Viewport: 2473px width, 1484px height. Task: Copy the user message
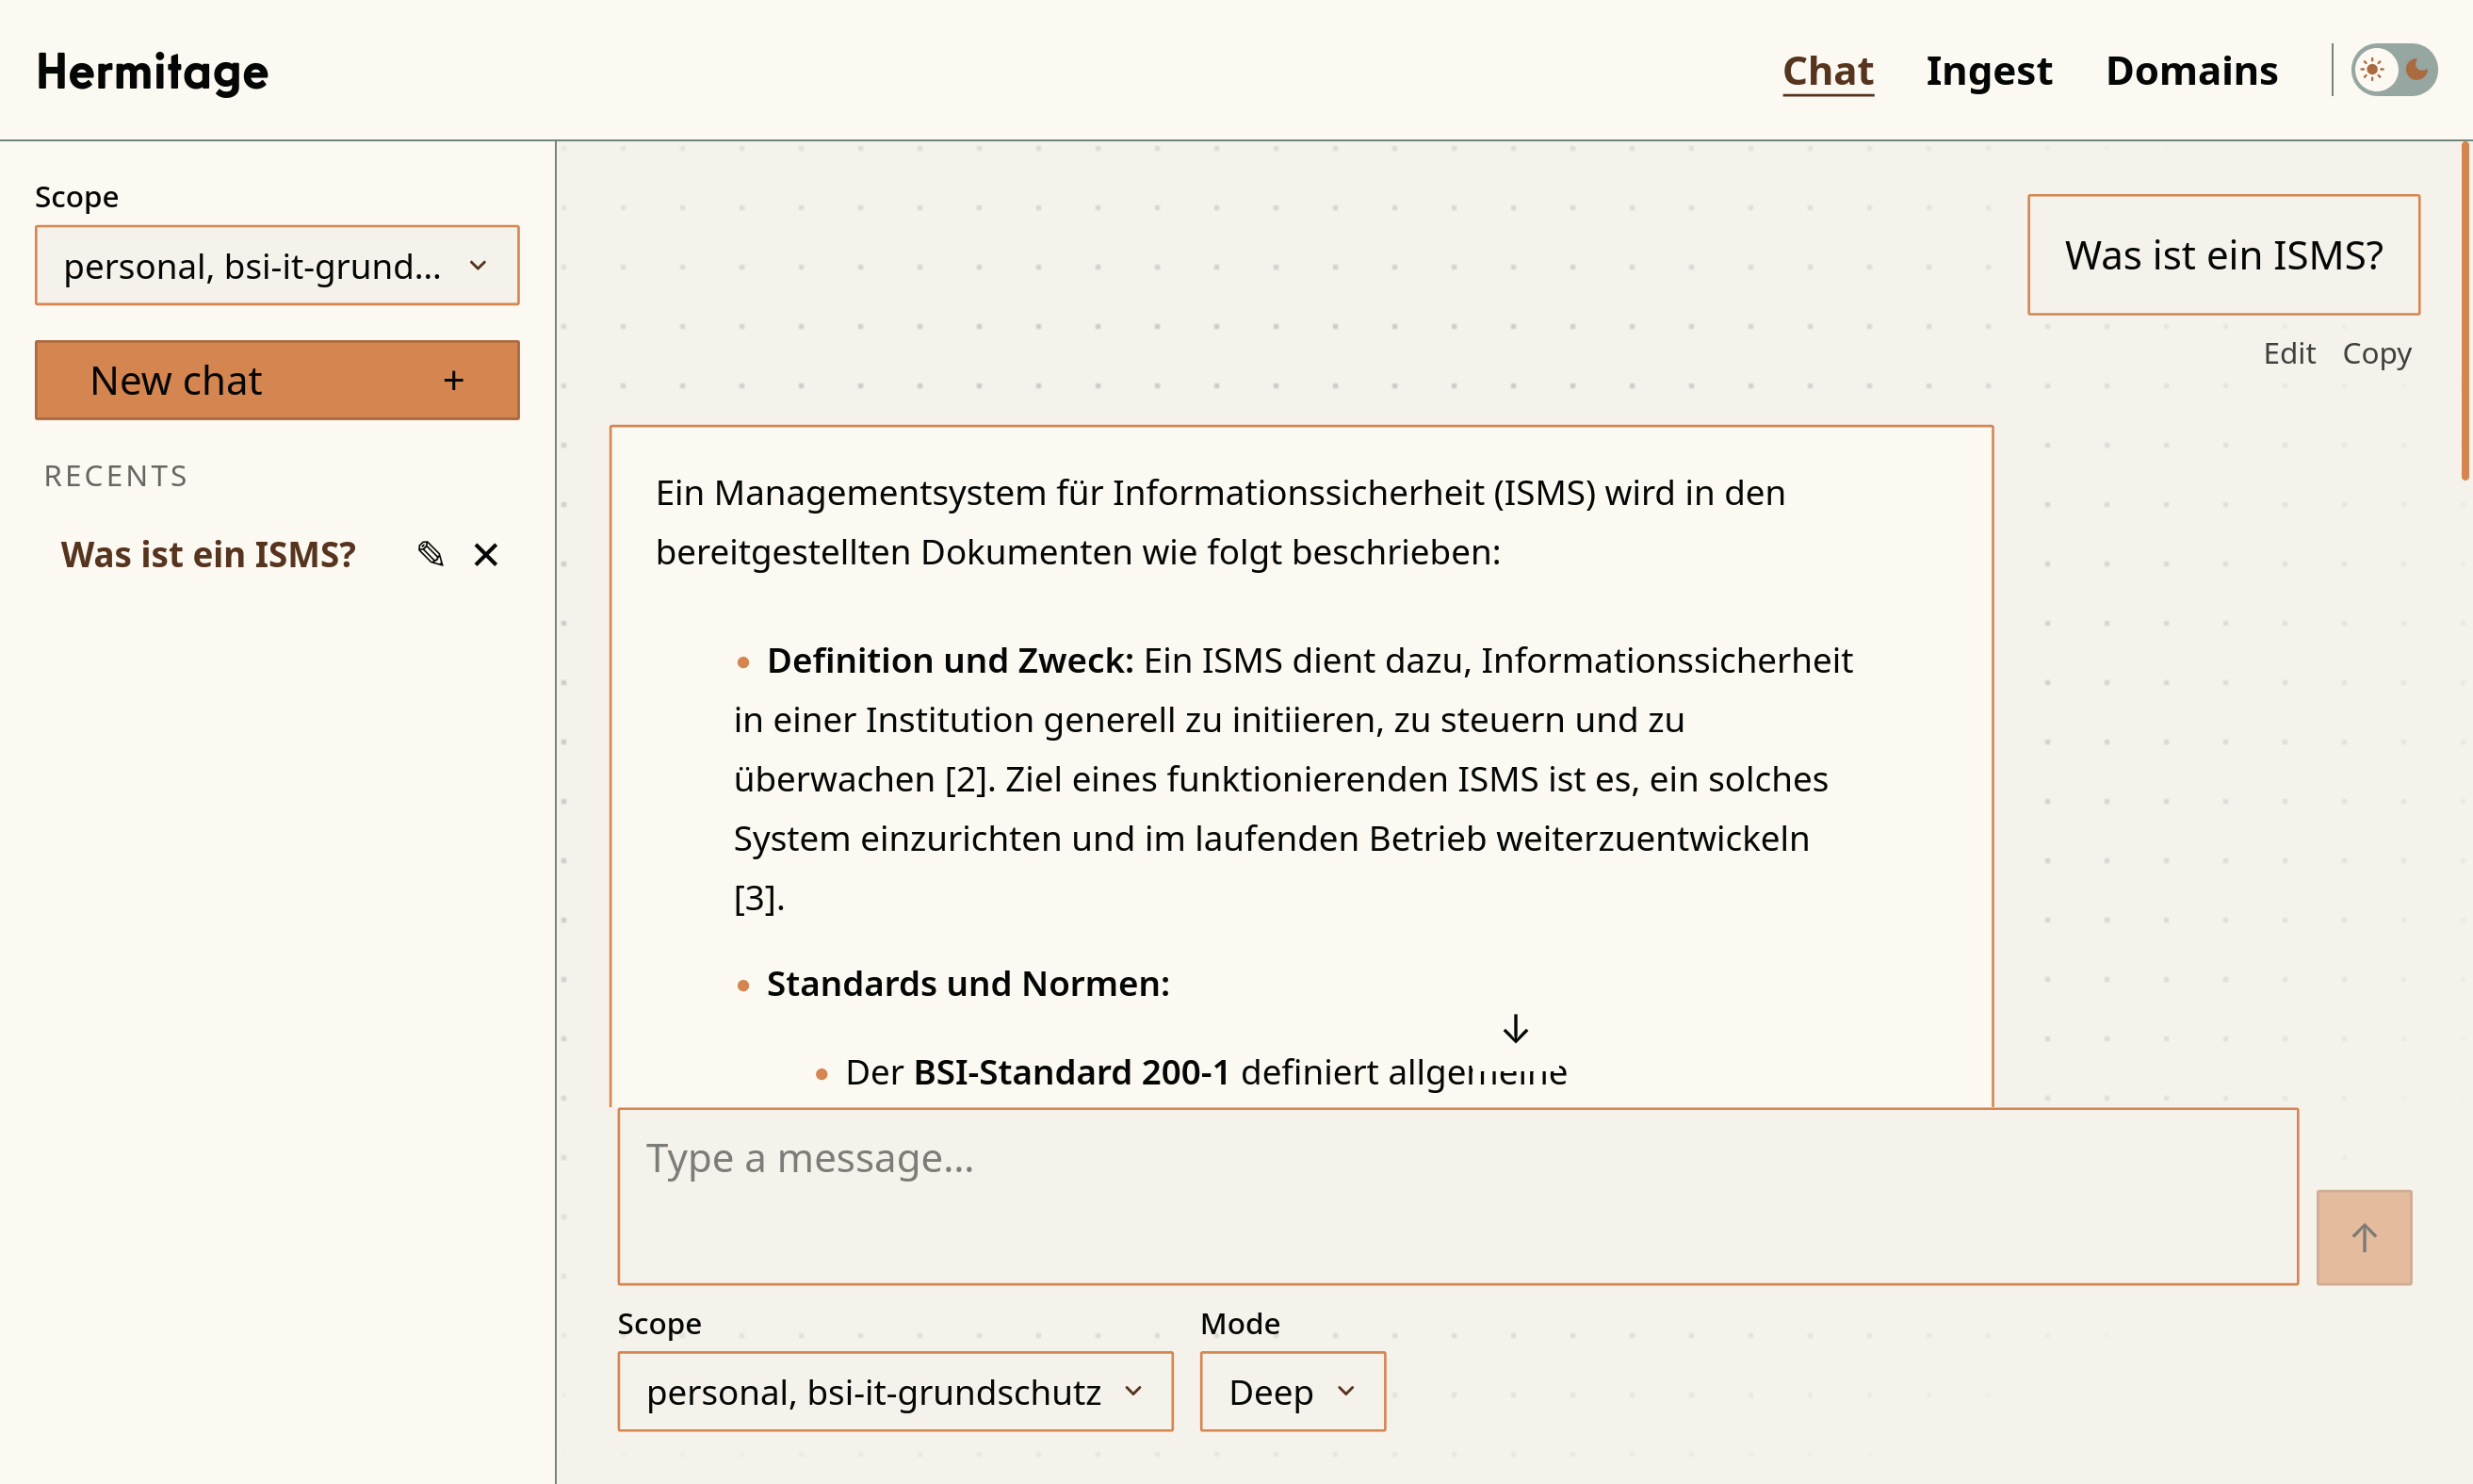(2377, 354)
